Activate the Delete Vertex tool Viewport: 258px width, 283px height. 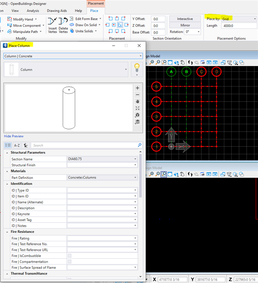point(63,25)
